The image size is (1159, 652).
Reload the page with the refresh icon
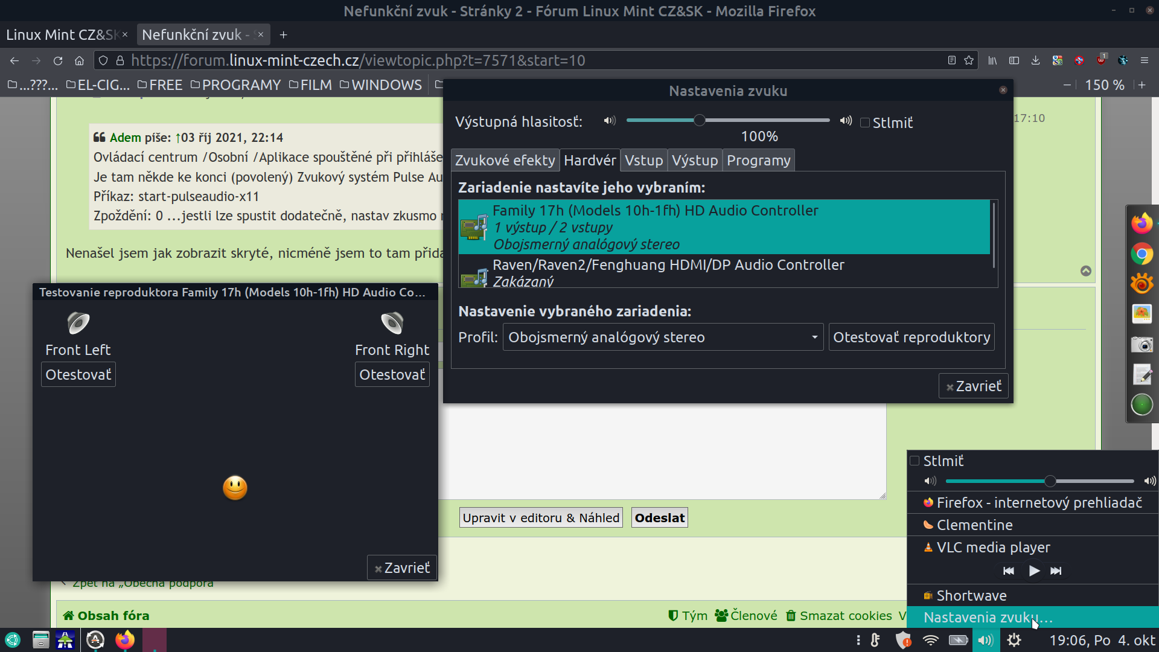(x=58, y=60)
